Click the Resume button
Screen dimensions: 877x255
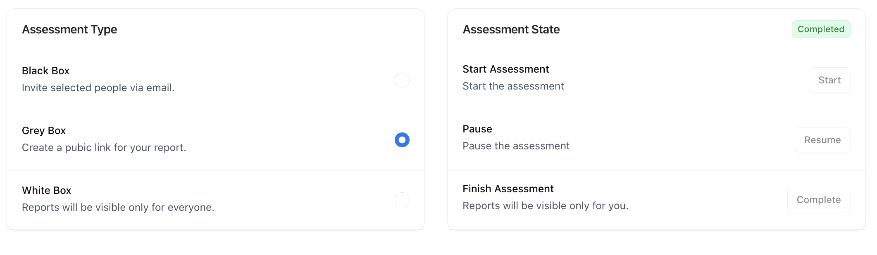coord(822,140)
